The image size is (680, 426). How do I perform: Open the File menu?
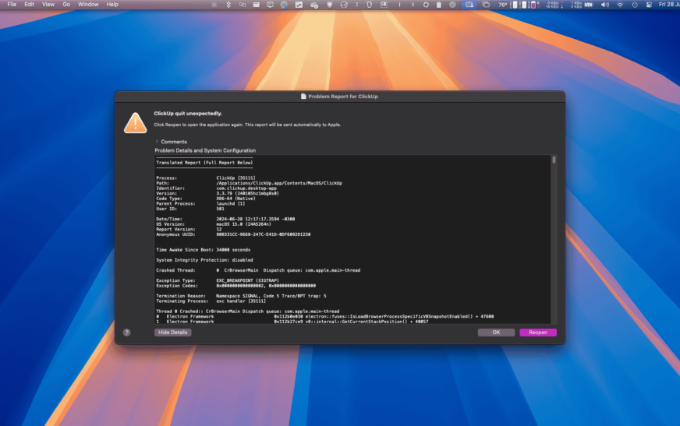coord(12,5)
